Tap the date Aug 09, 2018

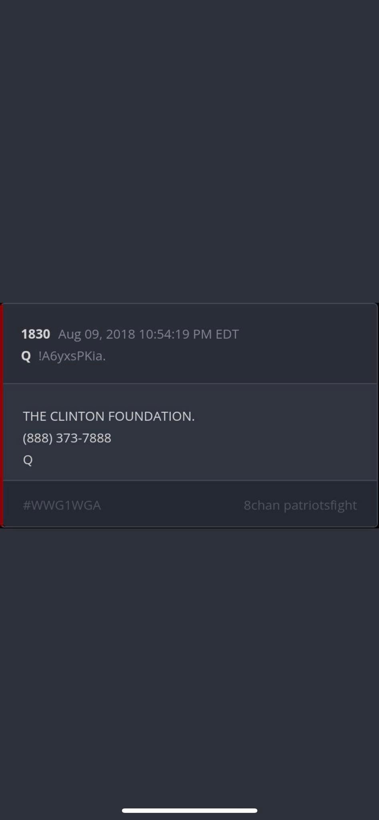pyautogui.click(x=96, y=334)
